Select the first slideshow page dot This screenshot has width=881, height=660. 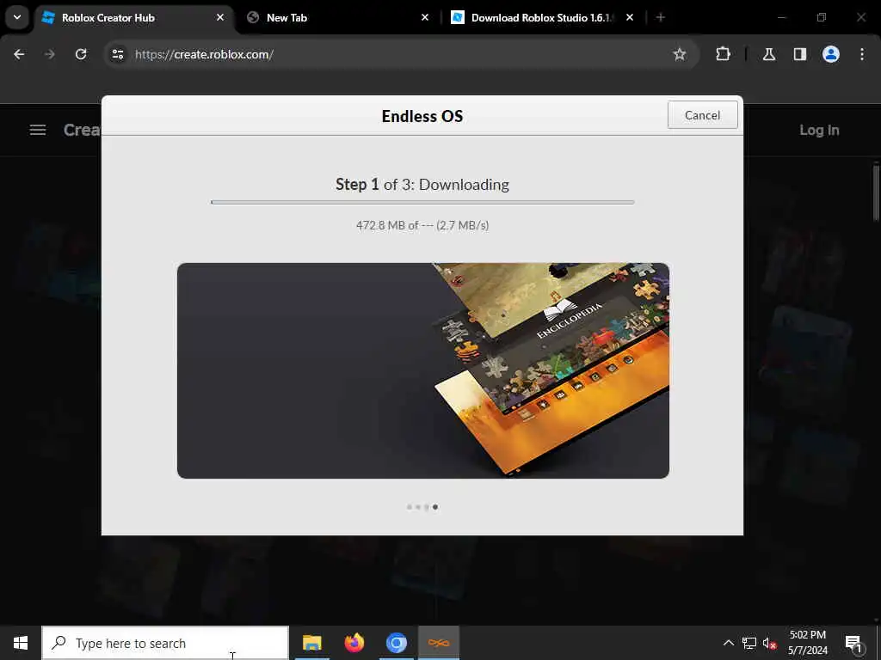pos(409,507)
